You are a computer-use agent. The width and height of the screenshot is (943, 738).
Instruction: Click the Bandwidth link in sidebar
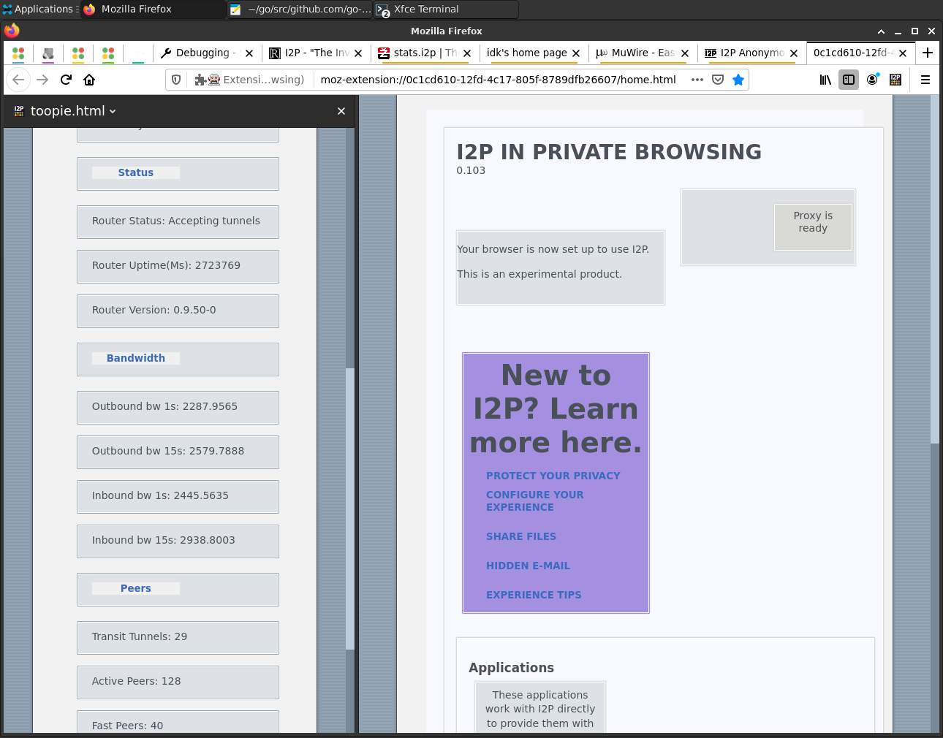coord(136,358)
